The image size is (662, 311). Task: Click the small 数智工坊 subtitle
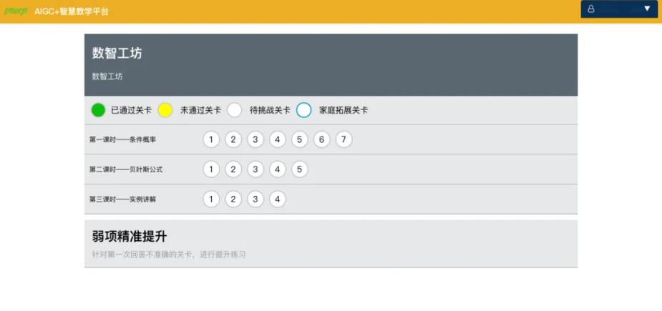click(107, 76)
